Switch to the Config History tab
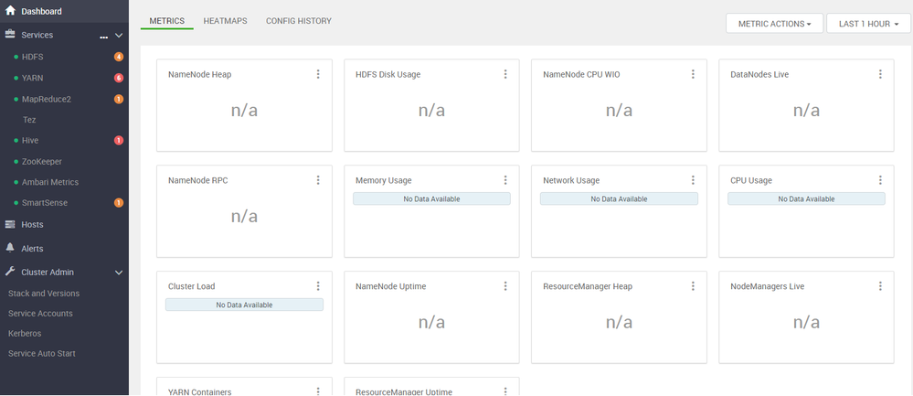Screen dimensions: 913x396 coord(299,20)
